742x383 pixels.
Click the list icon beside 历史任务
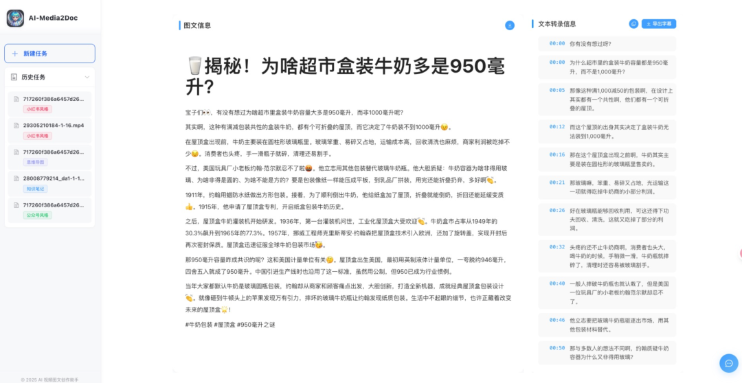(x=14, y=77)
